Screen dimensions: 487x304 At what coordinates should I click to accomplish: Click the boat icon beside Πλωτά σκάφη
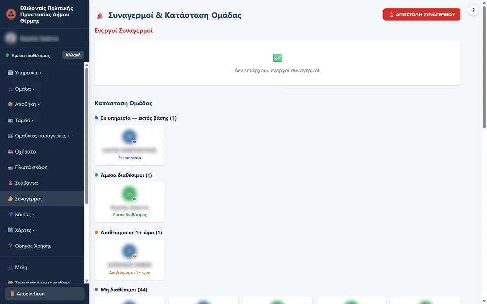(x=10, y=167)
